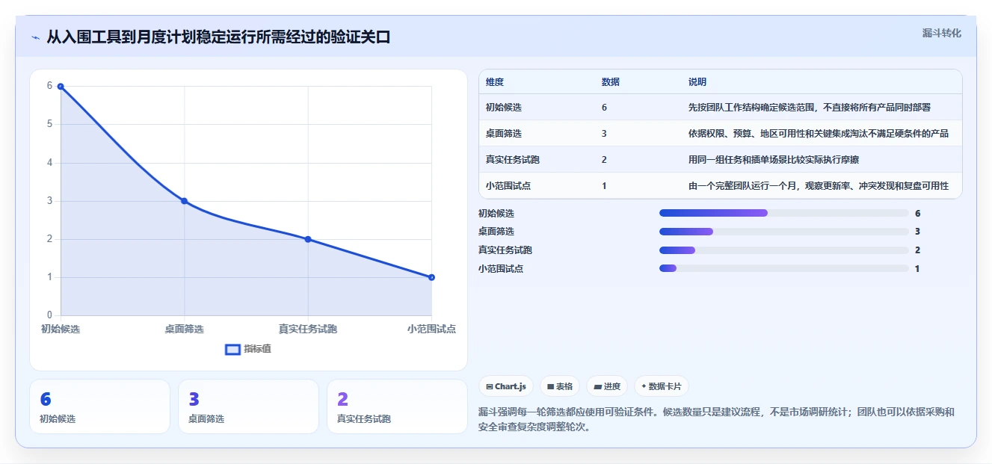
Task: Toggle the 指标值 legend entry on chart
Action: click(x=248, y=349)
